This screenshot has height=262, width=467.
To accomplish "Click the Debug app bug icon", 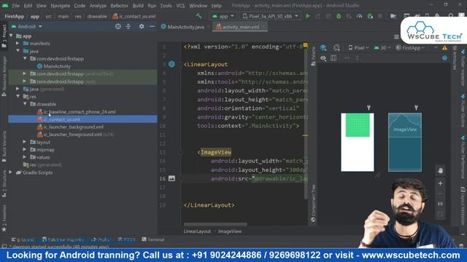I will 339,16.
